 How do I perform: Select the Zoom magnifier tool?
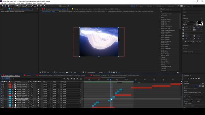12,6
